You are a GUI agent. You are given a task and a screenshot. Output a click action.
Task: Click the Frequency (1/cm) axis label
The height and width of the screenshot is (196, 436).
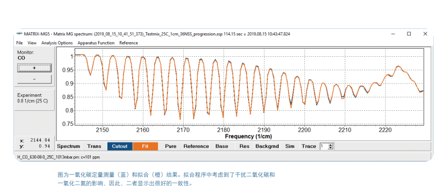[248, 137]
